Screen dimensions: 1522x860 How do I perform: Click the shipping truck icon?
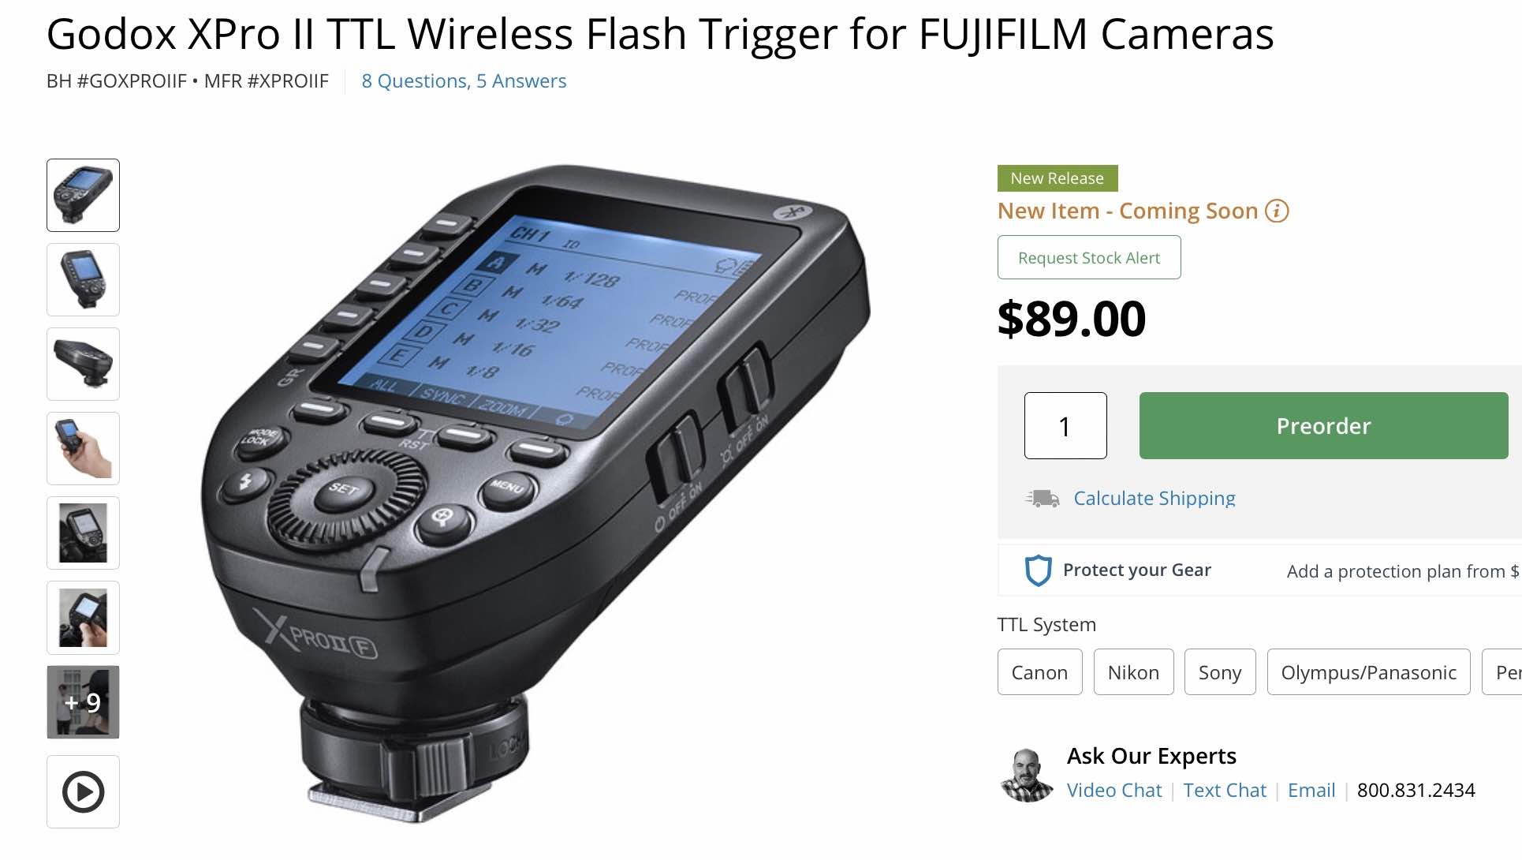(1043, 498)
